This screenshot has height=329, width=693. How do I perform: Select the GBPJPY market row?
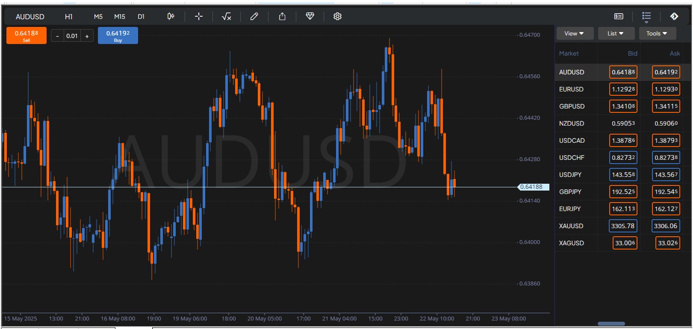click(623, 192)
